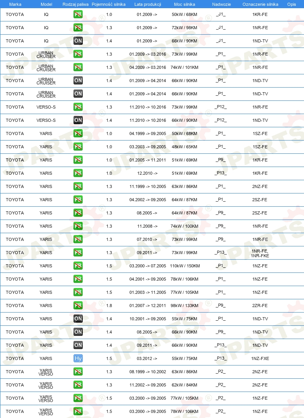Image resolution: width=304 pixels, height=418 pixels.
Task: Select the 62kW / 84KM power cell
Action: (x=185, y=385)
